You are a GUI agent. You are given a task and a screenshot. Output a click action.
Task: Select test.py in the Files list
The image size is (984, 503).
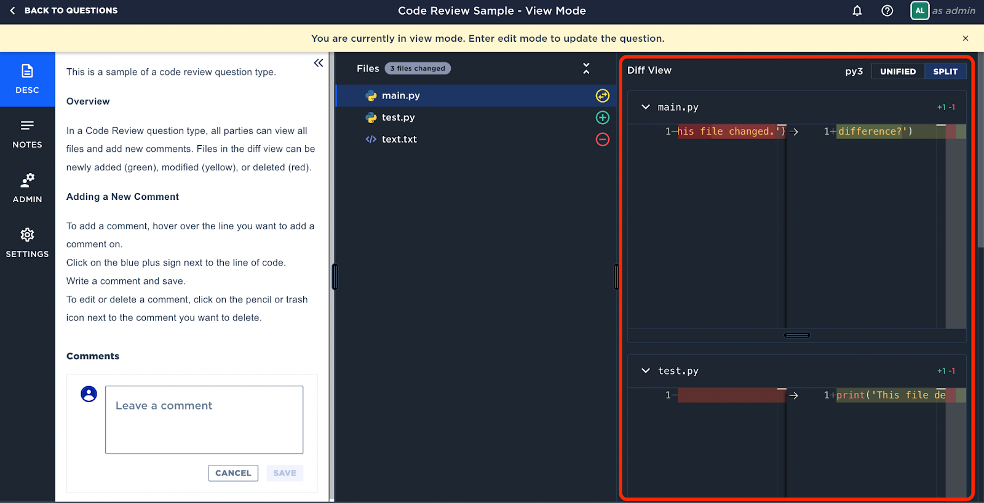(x=475, y=117)
